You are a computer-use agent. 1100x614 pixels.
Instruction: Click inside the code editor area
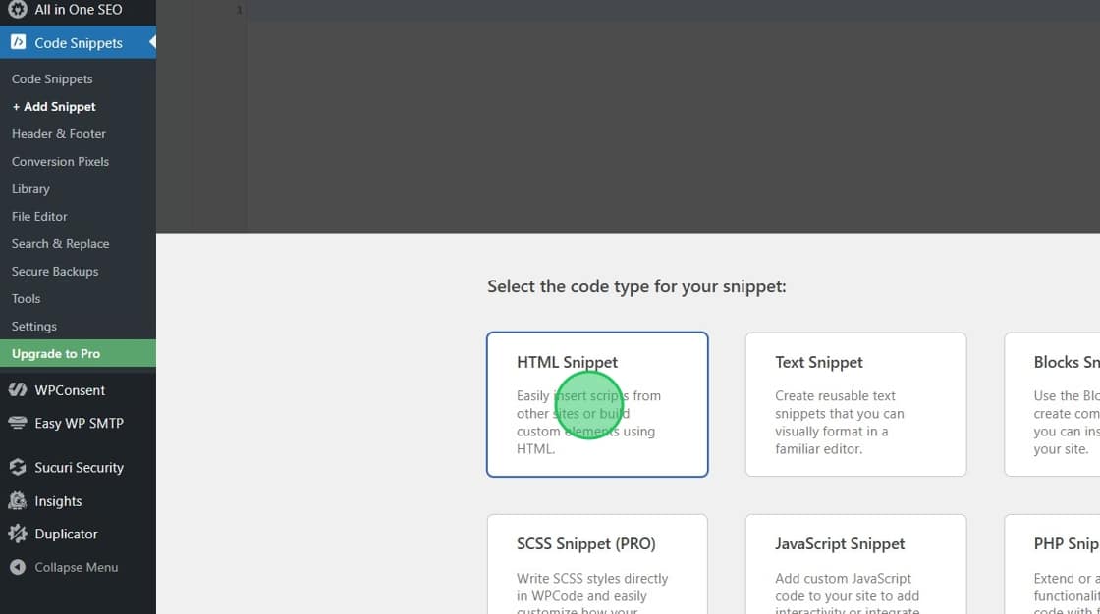coord(668,118)
